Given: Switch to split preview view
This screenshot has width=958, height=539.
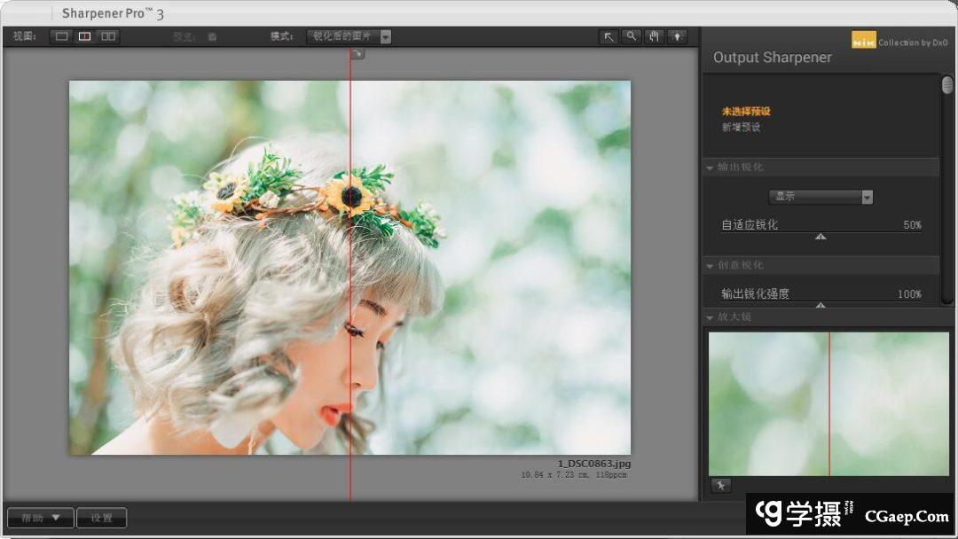Looking at the screenshot, I should pos(84,36).
